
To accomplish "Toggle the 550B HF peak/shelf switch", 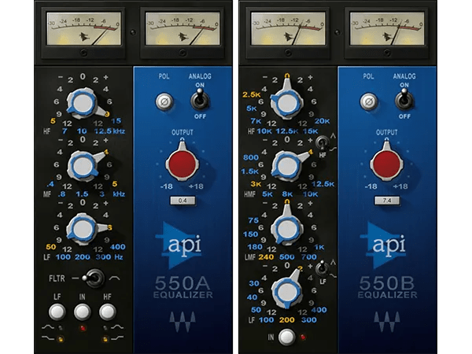I will pyautogui.click(x=322, y=142).
